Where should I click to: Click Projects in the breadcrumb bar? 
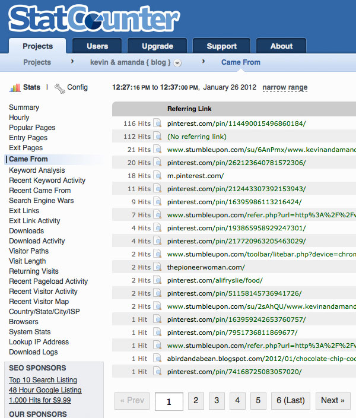pyautogui.click(x=37, y=62)
